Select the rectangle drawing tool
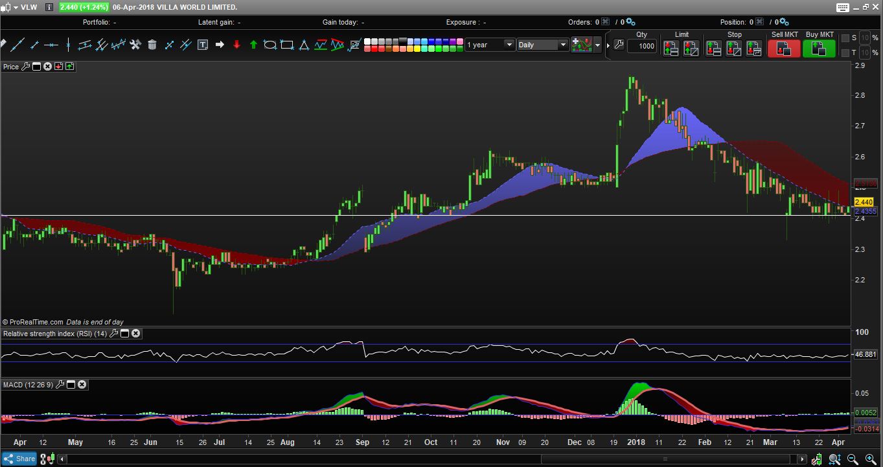Screen dimensions: 883x467 [287, 45]
